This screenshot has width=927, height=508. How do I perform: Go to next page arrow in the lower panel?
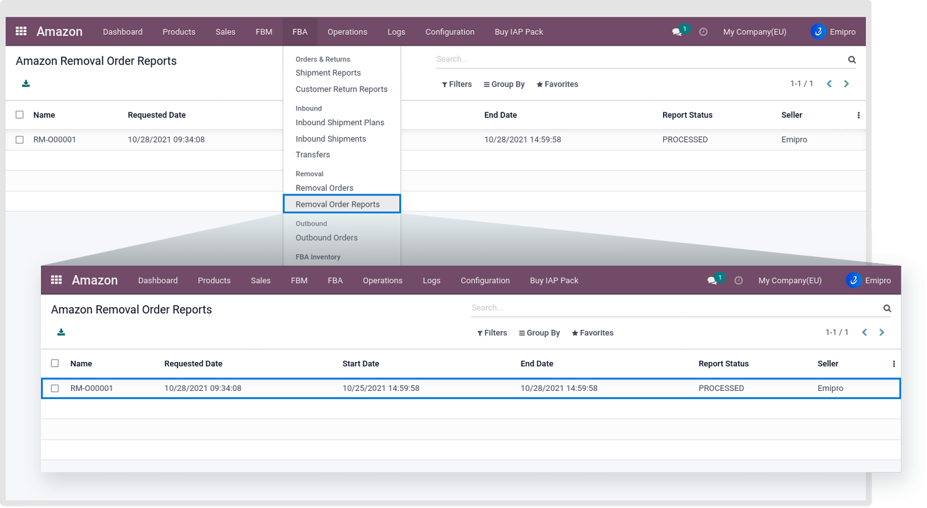pos(881,333)
